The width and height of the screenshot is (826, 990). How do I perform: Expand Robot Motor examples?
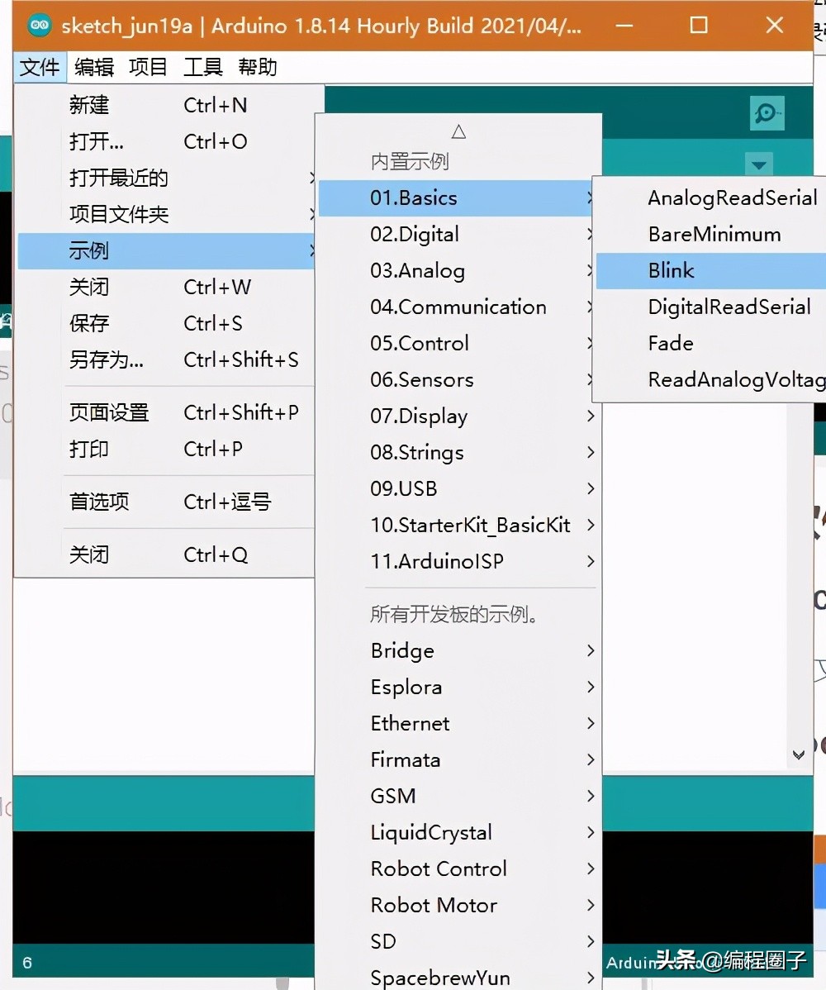pos(458,906)
